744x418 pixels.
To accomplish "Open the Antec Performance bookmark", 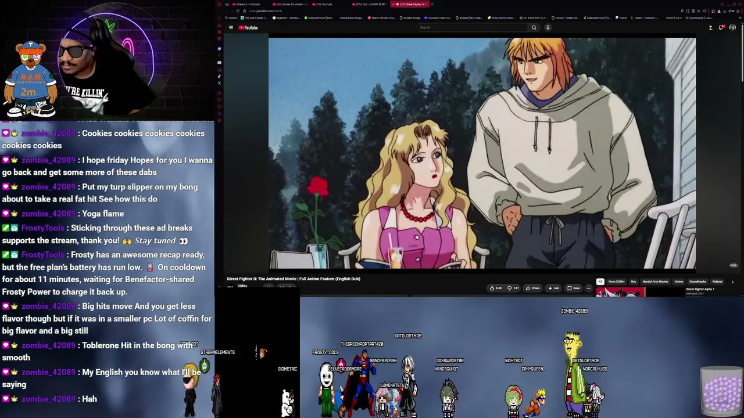I will (503, 18).
